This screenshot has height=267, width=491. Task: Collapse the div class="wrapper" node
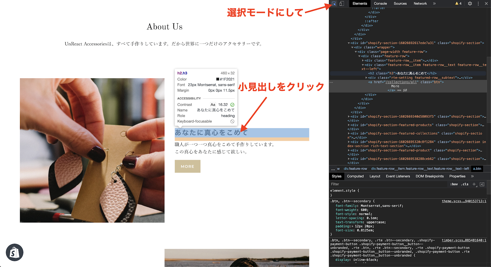[352, 48]
